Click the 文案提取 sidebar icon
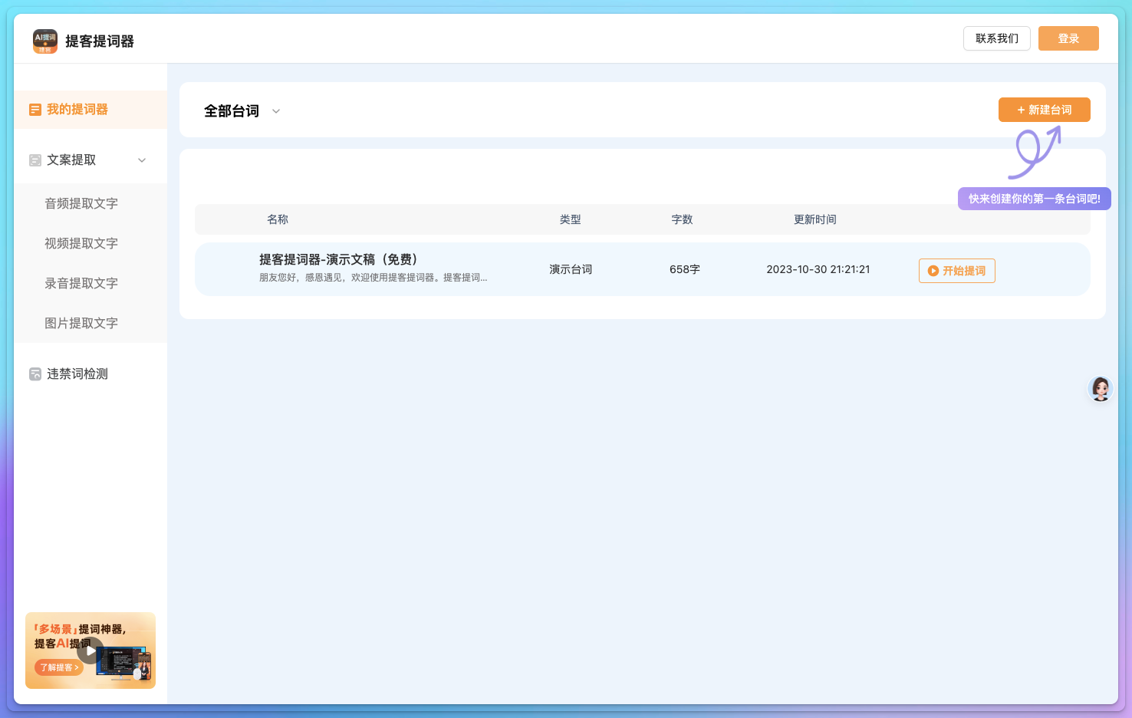The width and height of the screenshot is (1132, 718). [x=35, y=160]
